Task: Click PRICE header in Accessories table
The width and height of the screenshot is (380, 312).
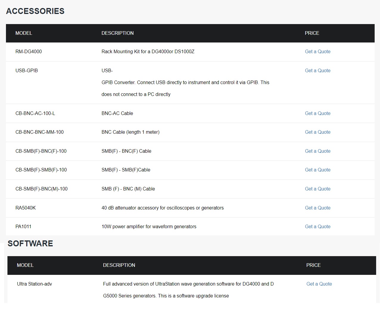Action: click(312, 33)
